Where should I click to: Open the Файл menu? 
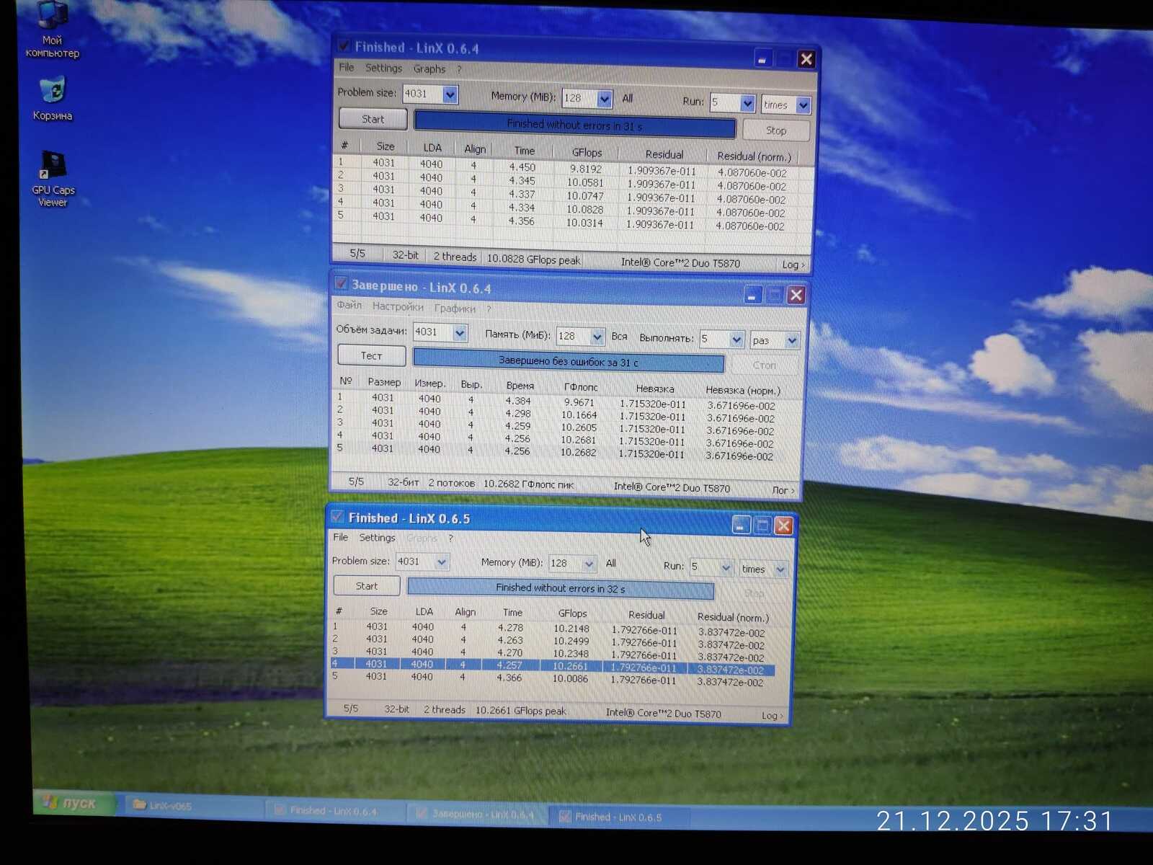350,305
